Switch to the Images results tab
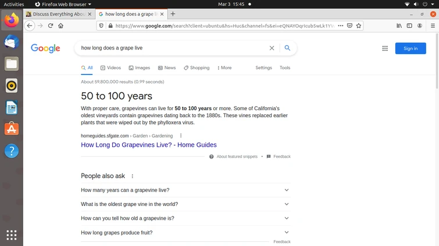The width and height of the screenshot is (439, 246). (x=140, y=68)
